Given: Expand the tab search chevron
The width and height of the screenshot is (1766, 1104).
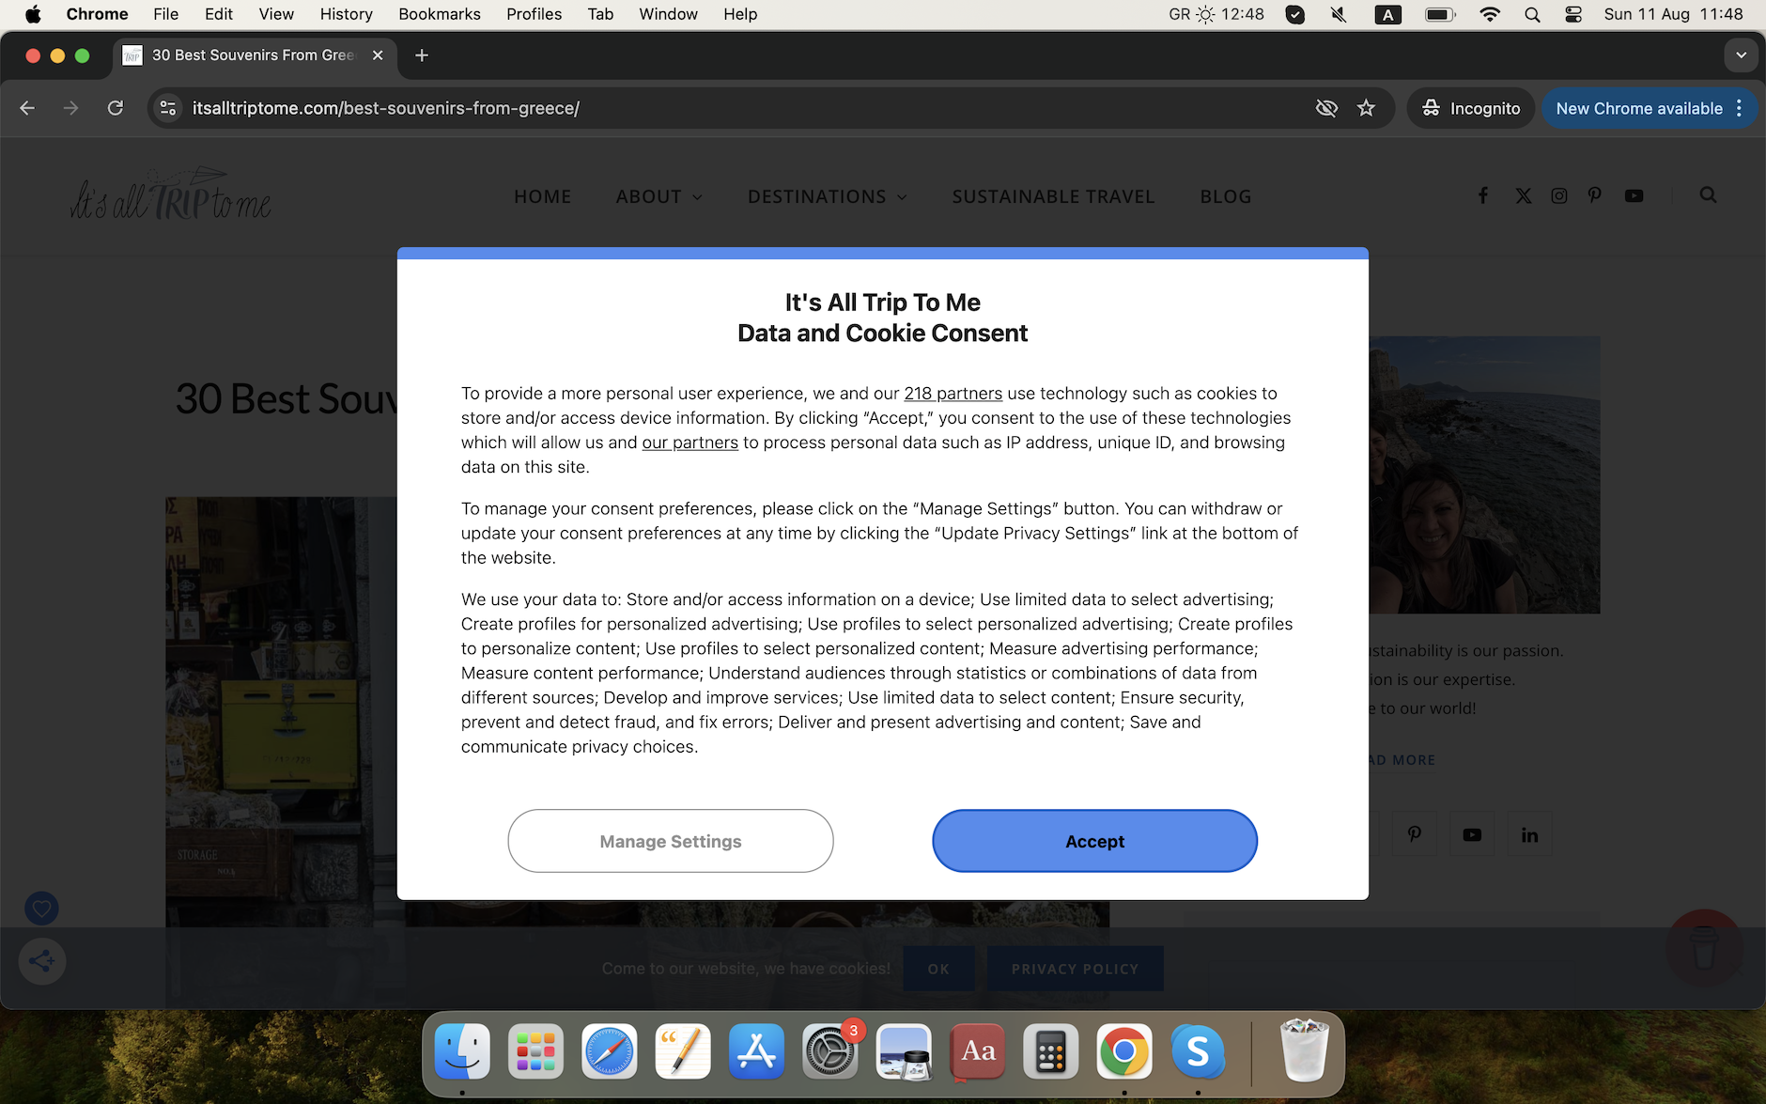Looking at the screenshot, I should [1741, 55].
